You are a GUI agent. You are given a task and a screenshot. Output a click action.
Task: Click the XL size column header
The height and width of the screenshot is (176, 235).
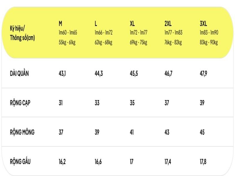132,23
